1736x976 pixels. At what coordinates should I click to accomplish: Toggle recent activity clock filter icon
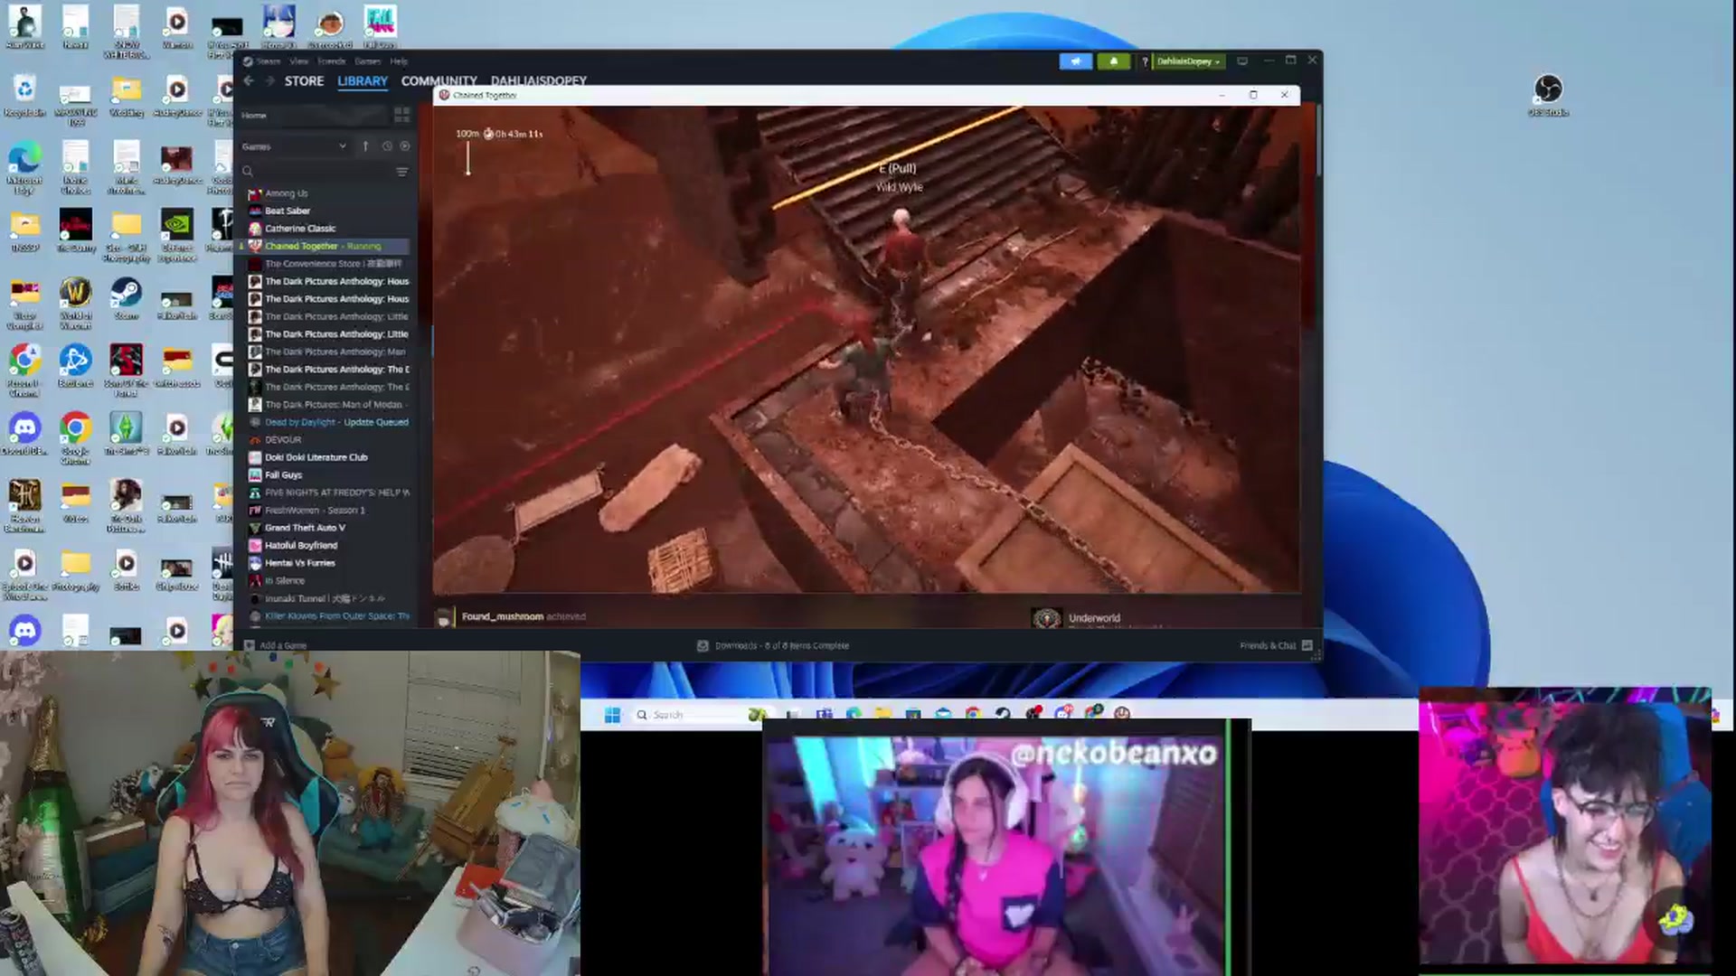coord(387,146)
